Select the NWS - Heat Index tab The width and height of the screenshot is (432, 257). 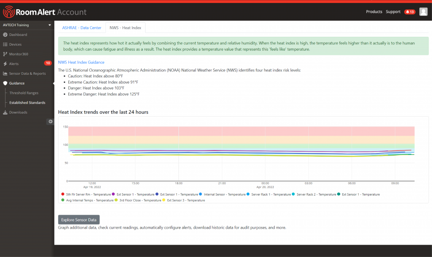click(125, 28)
